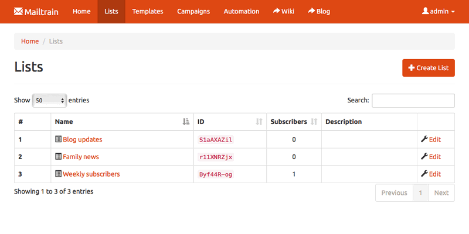Expand the admin user menu
The width and height of the screenshot is (469, 234).
tap(439, 11)
